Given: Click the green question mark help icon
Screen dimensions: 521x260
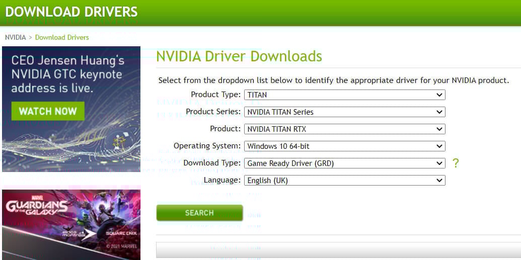Looking at the screenshot, I should click(456, 163).
